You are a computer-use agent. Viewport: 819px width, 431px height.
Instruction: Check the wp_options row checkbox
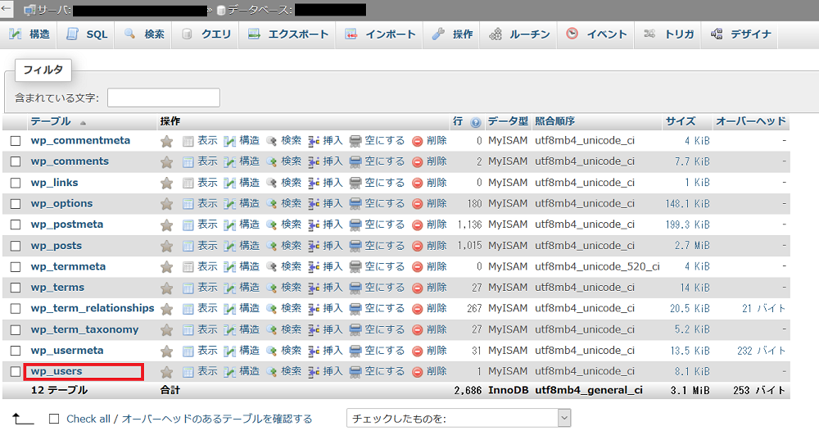click(16, 204)
